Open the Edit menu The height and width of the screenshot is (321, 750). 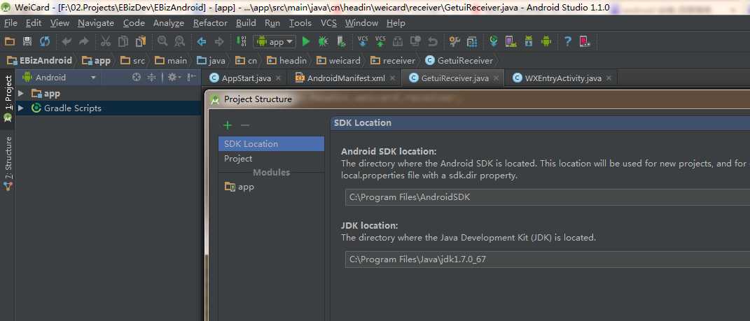coord(34,23)
